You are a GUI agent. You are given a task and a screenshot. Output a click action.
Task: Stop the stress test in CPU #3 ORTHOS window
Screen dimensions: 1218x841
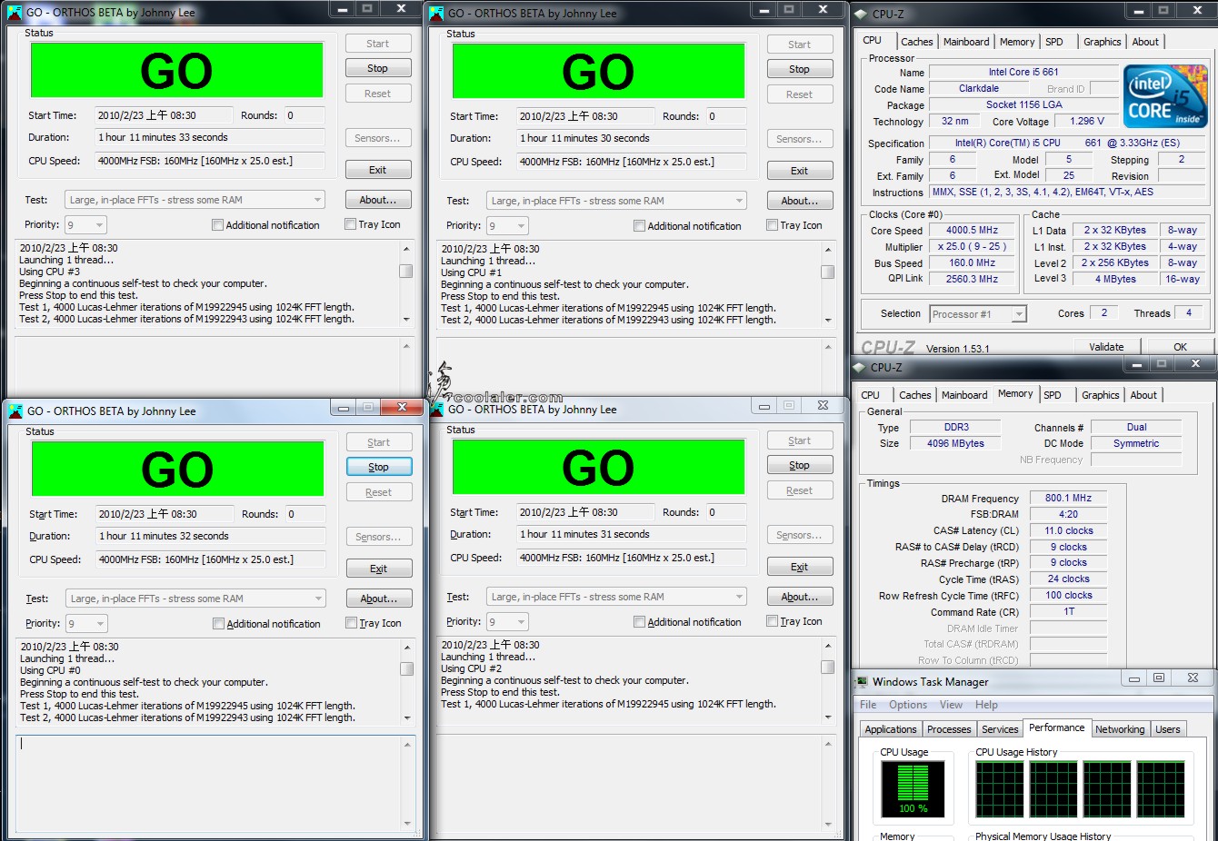coord(378,68)
